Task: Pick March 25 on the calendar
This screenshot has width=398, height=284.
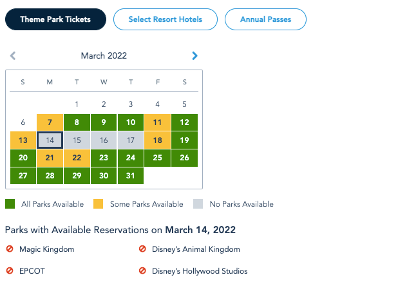Action: pyautogui.click(x=157, y=158)
